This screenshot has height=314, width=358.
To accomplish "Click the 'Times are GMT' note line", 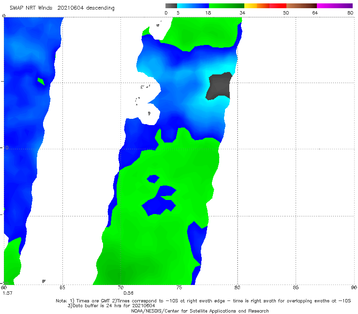I will coord(203,301).
